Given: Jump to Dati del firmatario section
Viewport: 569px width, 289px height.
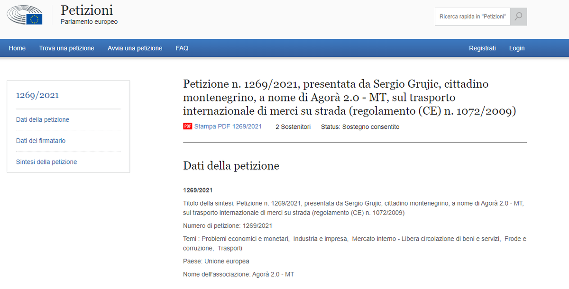Looking at the screenshot, I should pos(41,141).
